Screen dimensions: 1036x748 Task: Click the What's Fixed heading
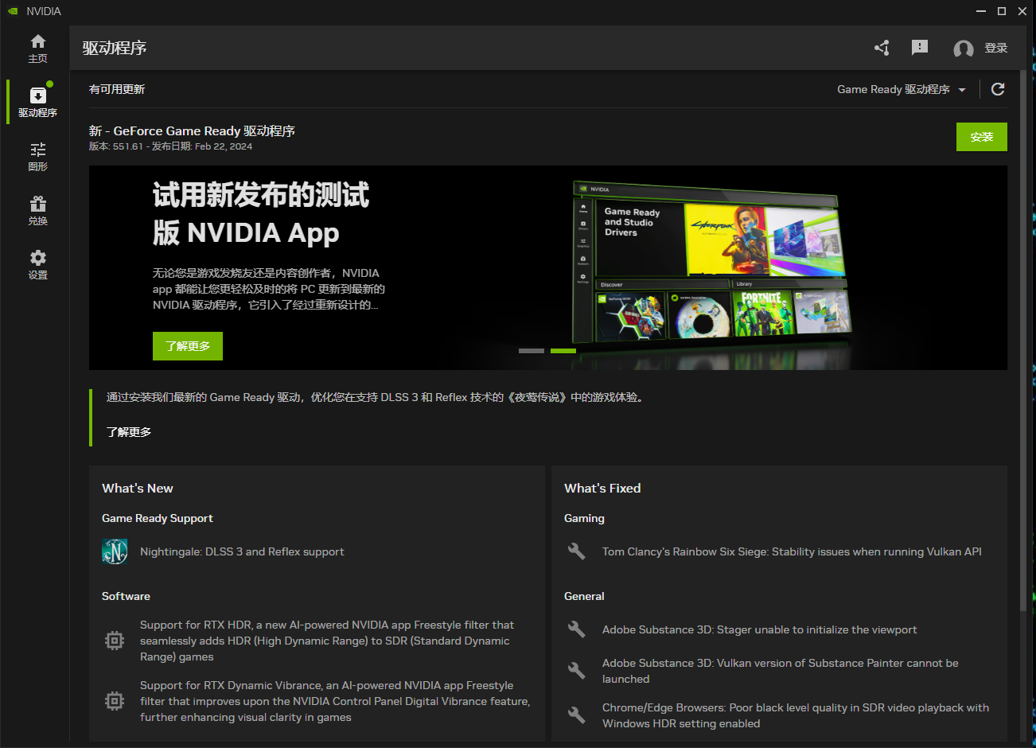[602, 489]
